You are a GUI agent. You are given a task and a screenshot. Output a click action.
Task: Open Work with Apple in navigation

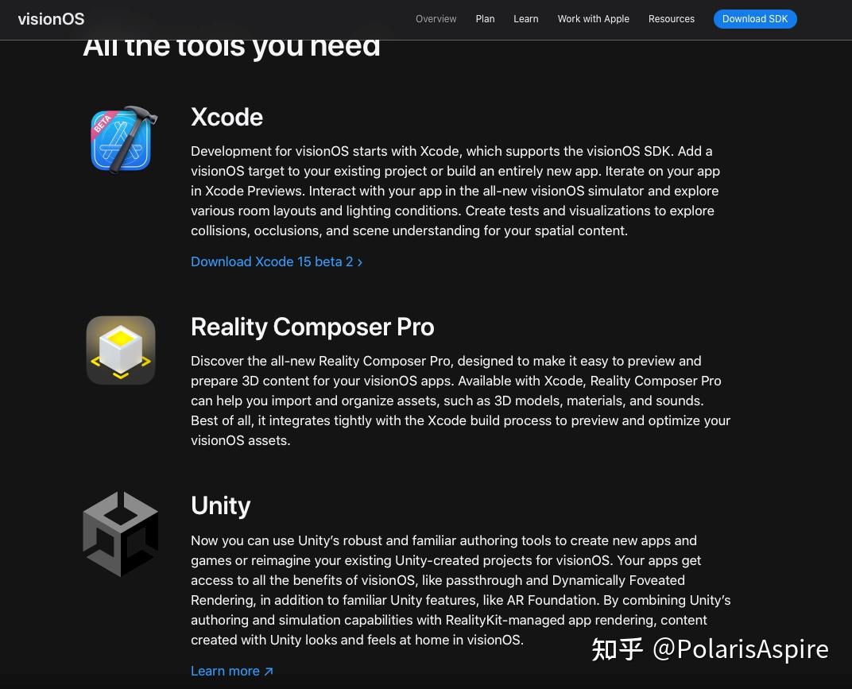pyautogui.click(x=593, y=19)
